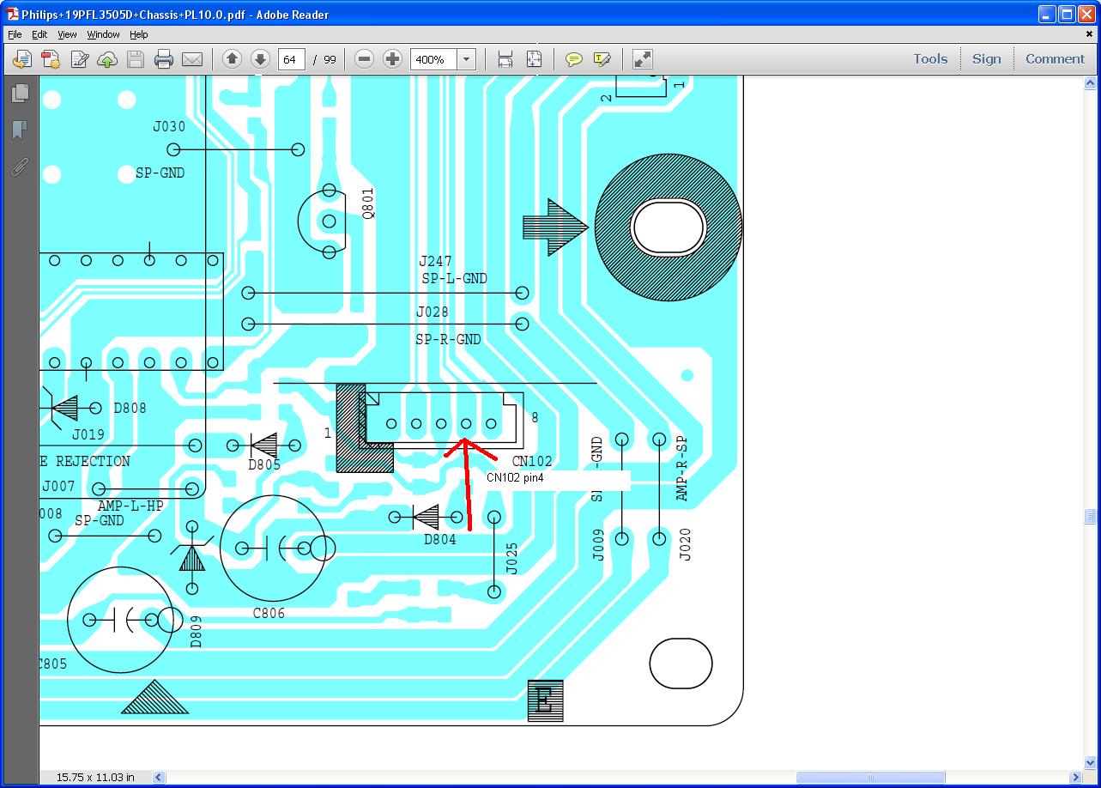Open the Comment pane
1101x788 pixels.
point(1055,59)
